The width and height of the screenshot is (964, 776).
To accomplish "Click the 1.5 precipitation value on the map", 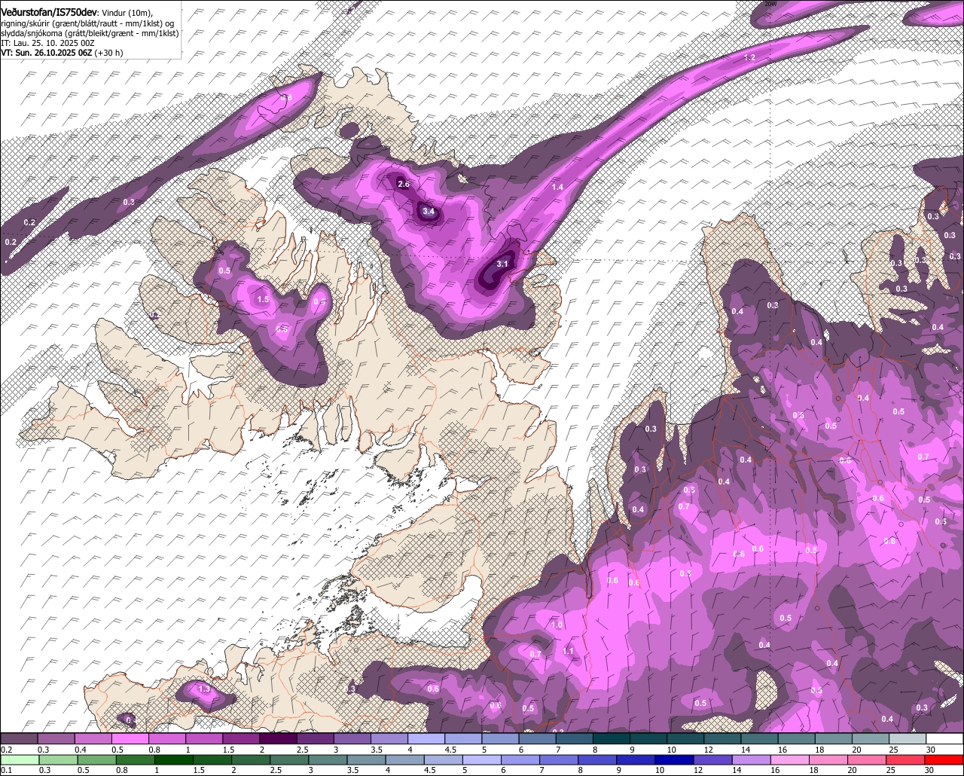I will pyautogui.click(x=263, y=299).
